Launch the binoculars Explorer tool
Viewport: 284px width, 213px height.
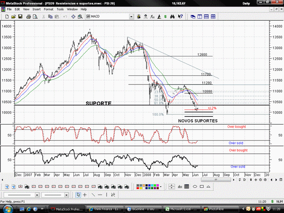(172, 17)
